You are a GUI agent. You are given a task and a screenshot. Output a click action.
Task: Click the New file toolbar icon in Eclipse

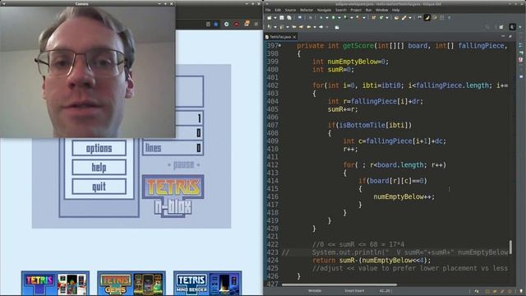pos(270,18)
